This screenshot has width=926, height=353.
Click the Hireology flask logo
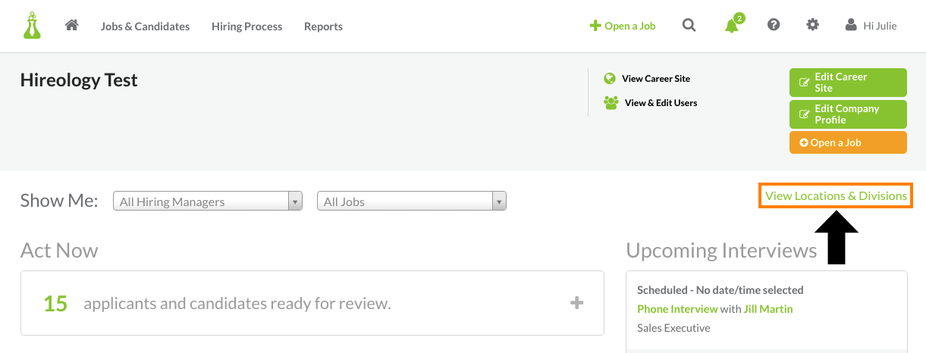32,26
